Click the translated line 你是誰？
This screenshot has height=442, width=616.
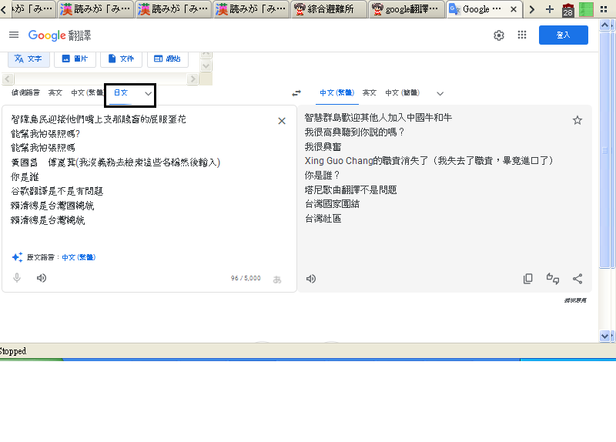coord(322,176)
